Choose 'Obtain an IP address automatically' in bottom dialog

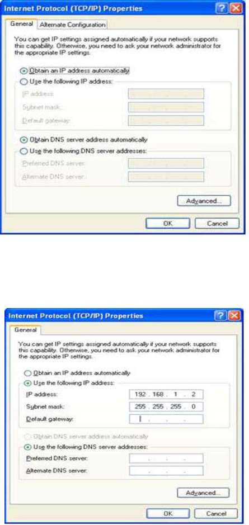(77, 373)
